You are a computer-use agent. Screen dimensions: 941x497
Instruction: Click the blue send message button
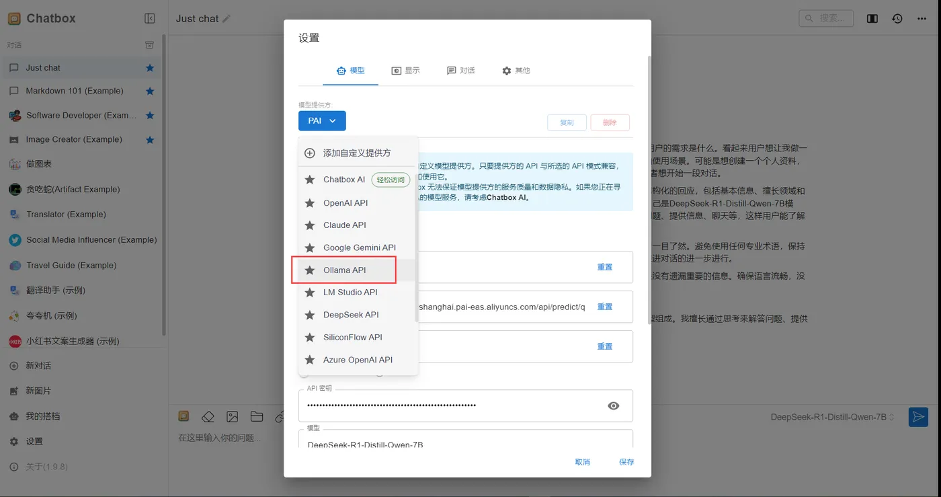(918, 417)
